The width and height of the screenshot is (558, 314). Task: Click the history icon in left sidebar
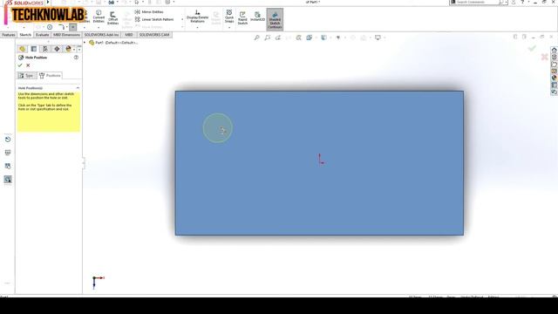point(8,140)
